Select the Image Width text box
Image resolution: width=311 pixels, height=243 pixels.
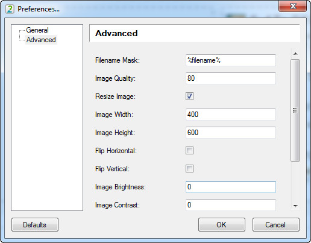(x=231, y=115)
